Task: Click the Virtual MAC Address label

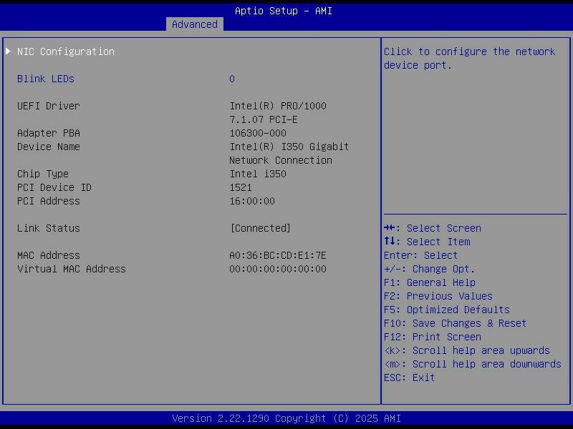Action: [x=71, y=270]
